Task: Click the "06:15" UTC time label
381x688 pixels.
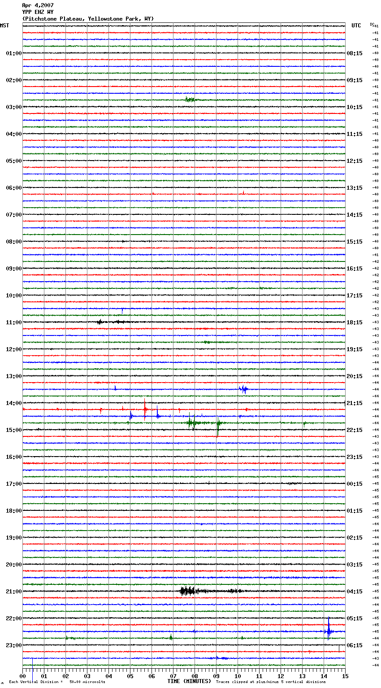Action: point(355,645)
